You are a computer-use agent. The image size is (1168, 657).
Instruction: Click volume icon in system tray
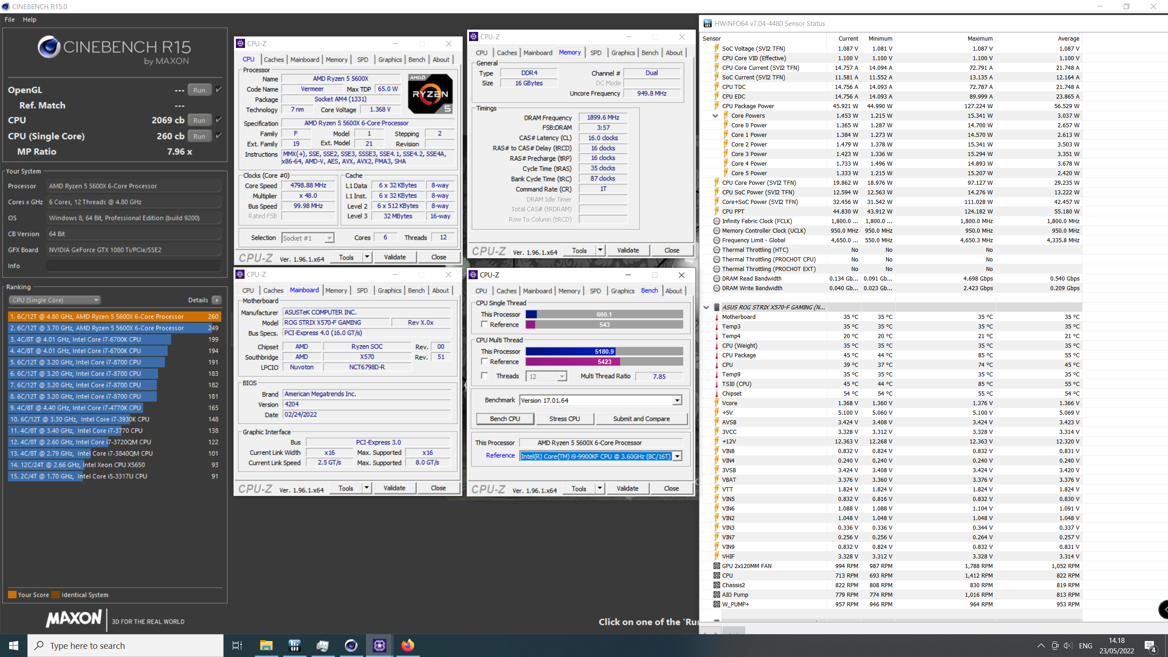pyautogui.click(x=1068, y=646)
